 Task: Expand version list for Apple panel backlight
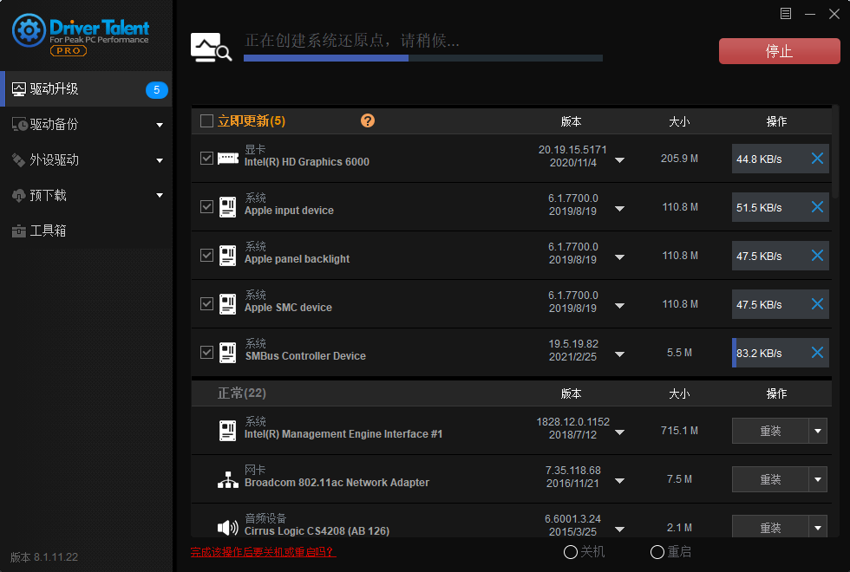(619, 257)
